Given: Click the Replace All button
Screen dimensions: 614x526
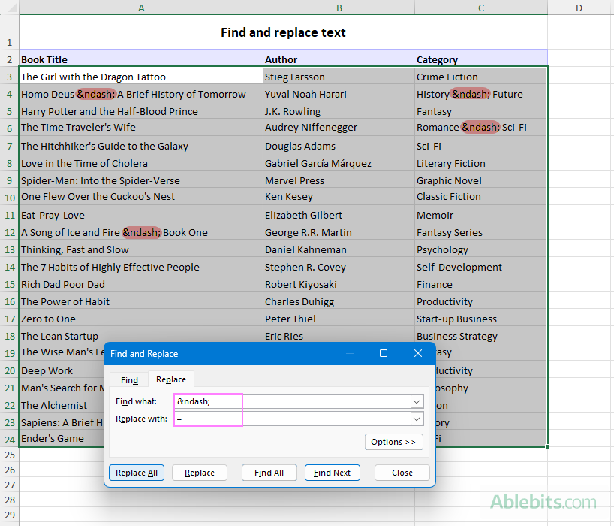Looking at the screenshot, I should 137,473.
